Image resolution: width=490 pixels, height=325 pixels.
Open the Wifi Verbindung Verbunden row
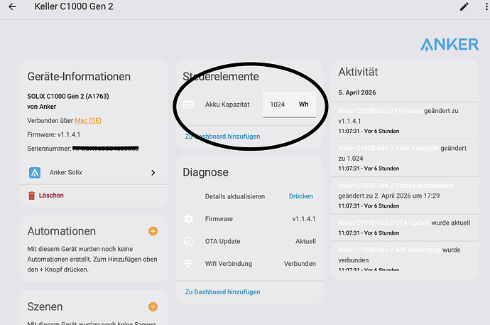pos(249,264)
